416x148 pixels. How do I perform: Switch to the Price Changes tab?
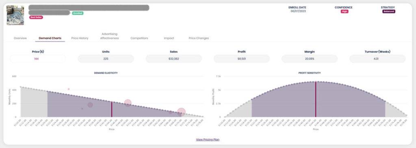point(198,38)
